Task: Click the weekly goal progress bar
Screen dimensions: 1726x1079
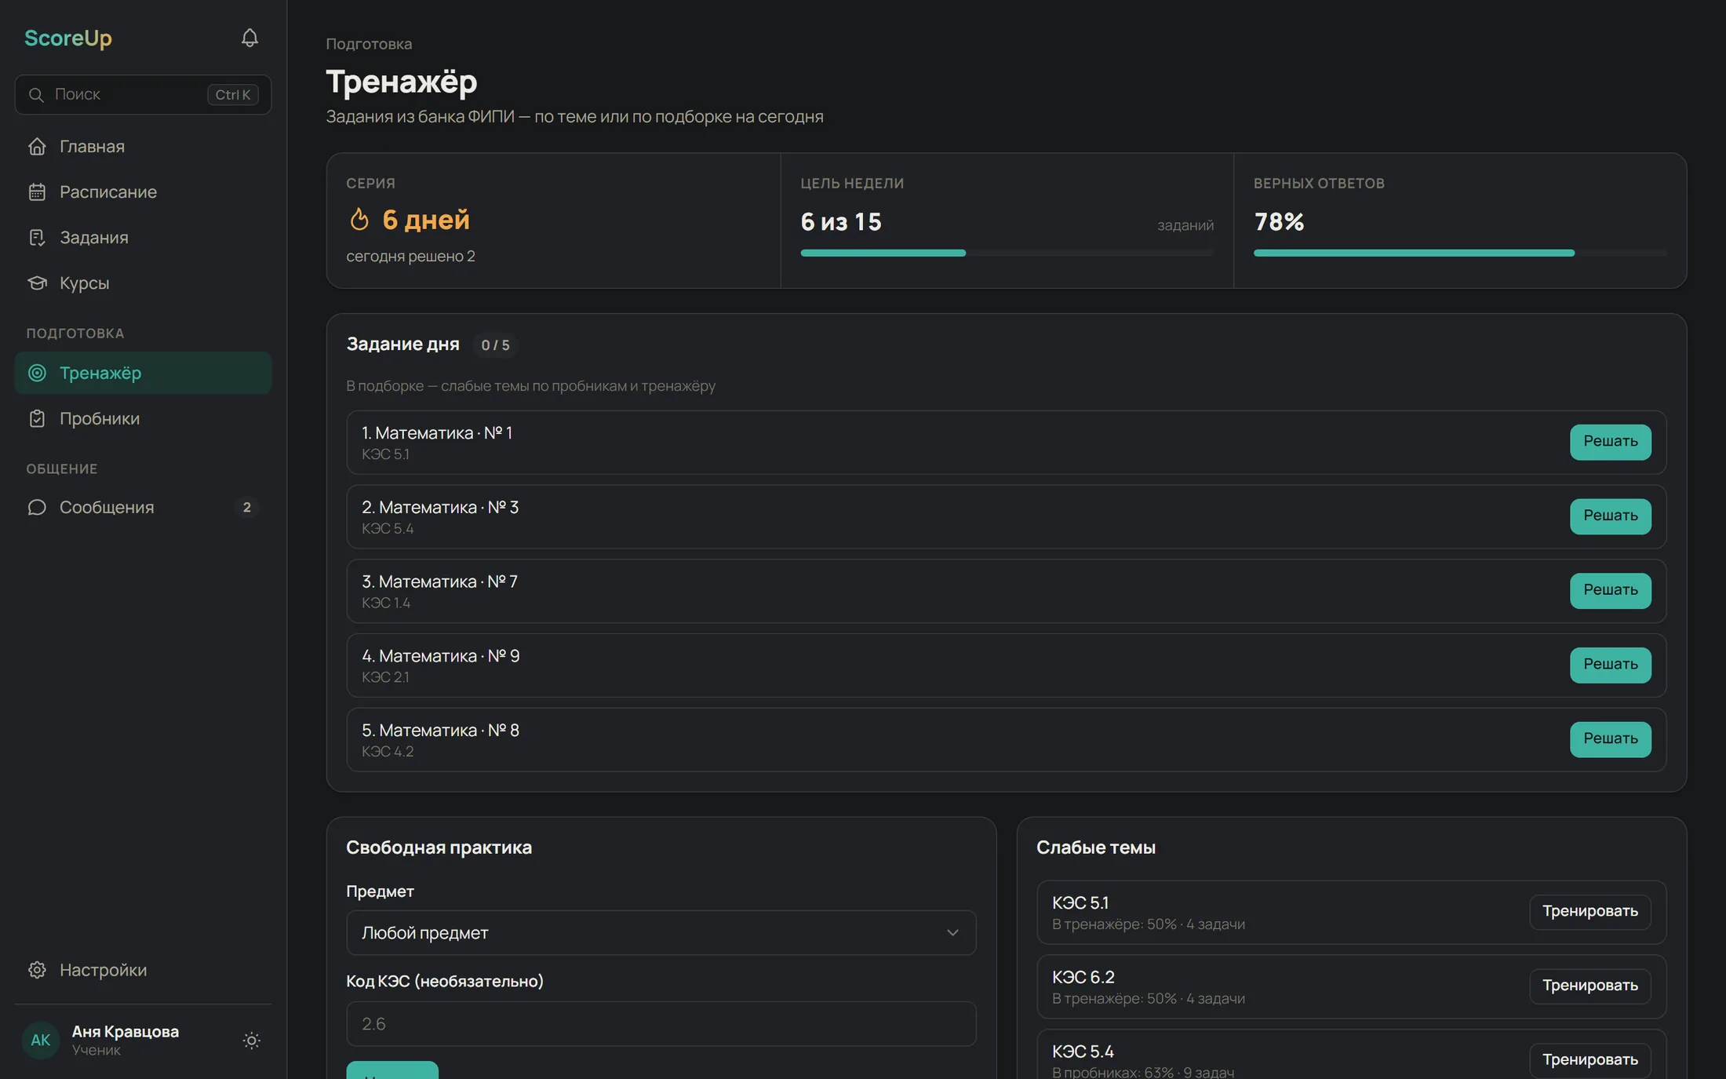Action: [x=1007, y=253]
